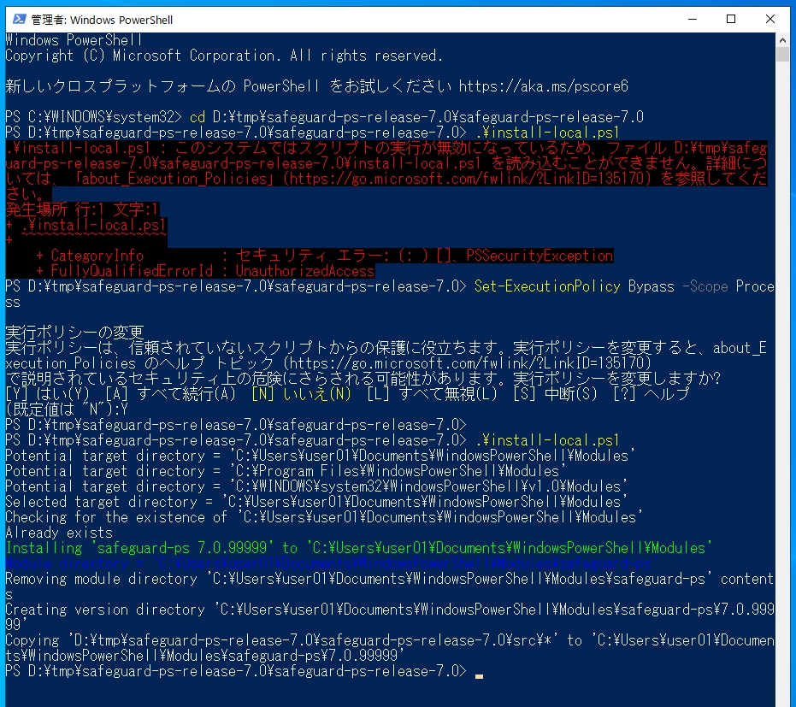Click the Set-ExecutionPolicy command text

[x=547, y=286]
